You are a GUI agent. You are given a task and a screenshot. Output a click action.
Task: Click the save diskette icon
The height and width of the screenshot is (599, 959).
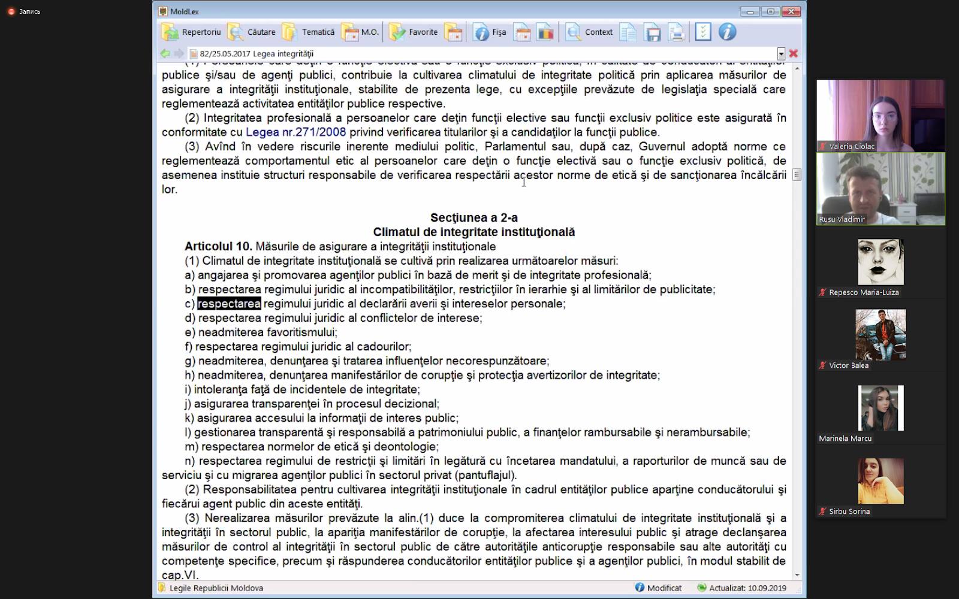click(652, 32)
